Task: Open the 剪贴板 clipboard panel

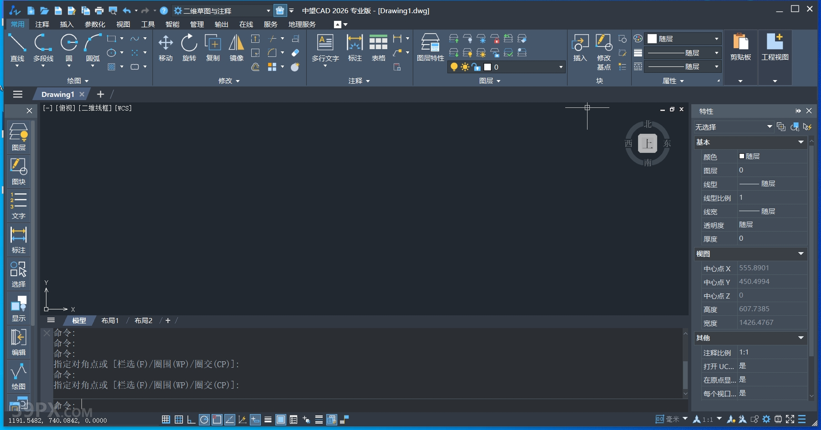Action: (740, 58)
